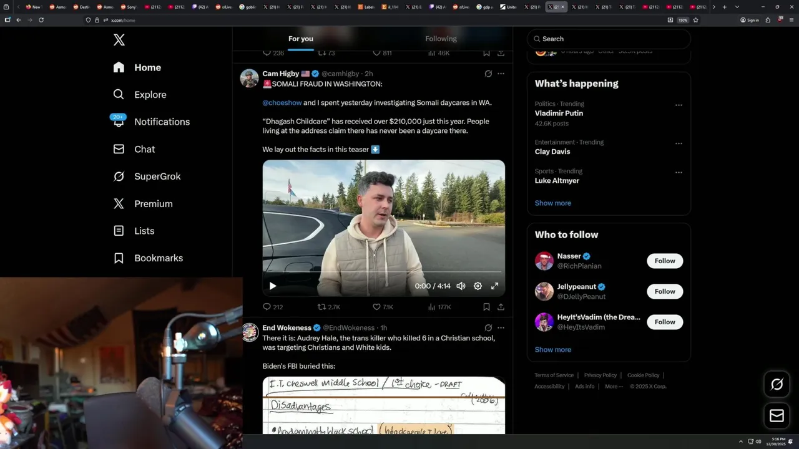
Task: Open the Home page
Action: (137, 67)
